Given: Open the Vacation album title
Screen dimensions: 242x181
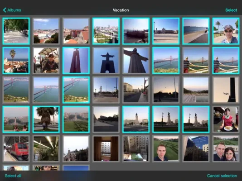Looking at the screenshot, I should point(121,10).
